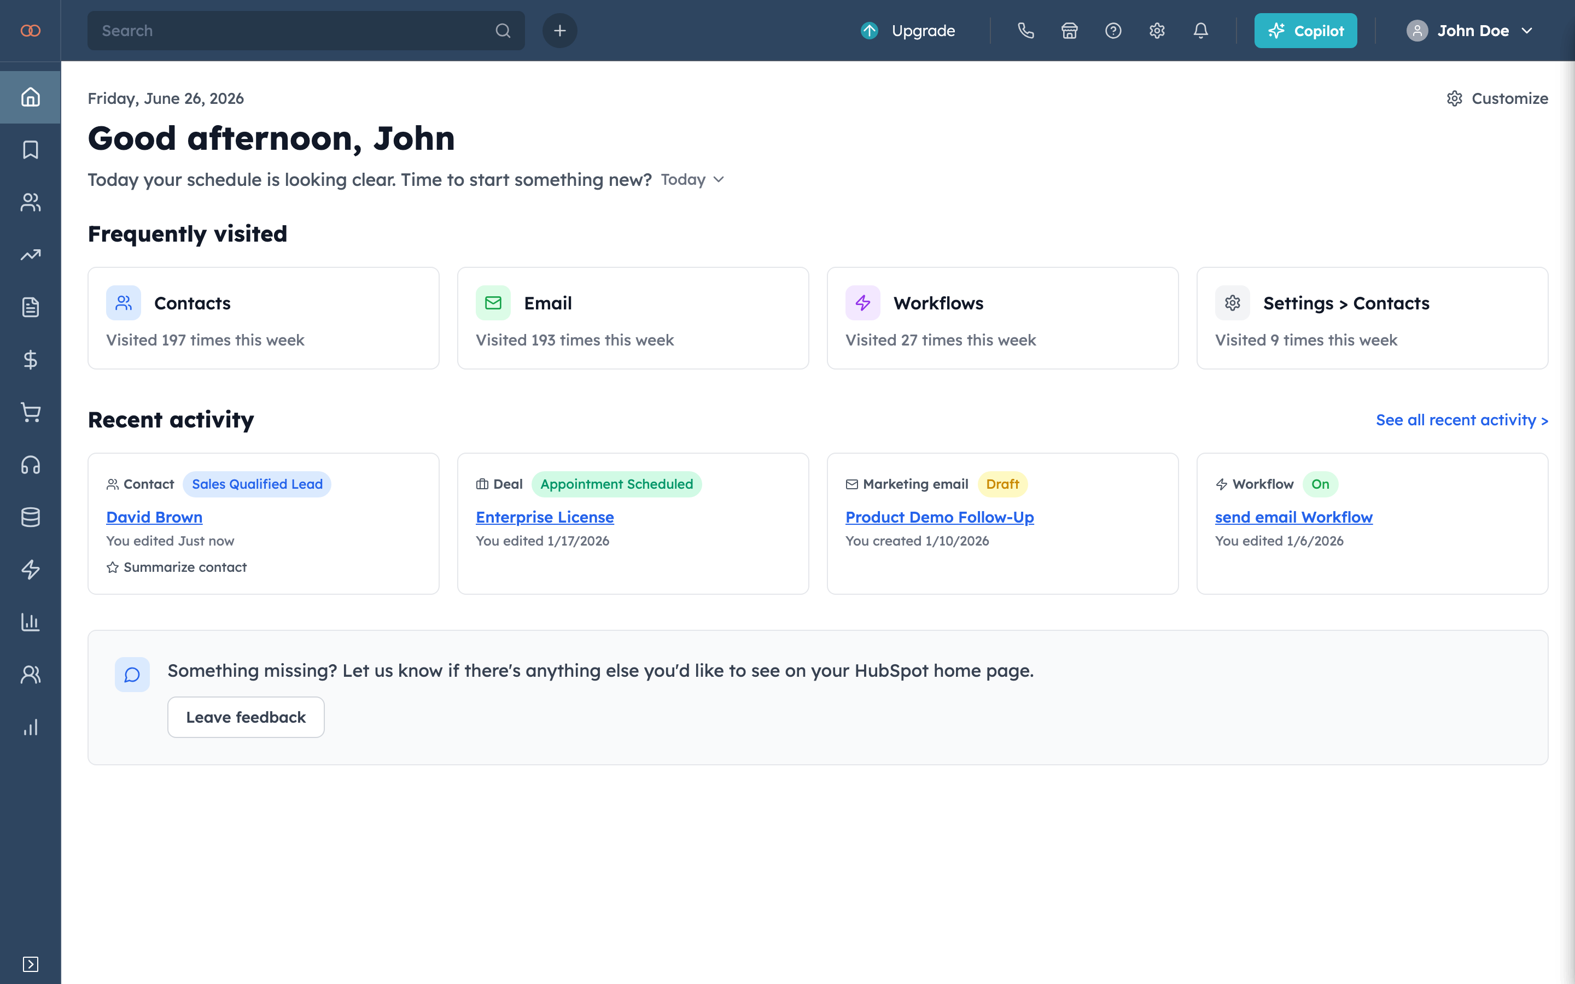This screenshot has width=1575, height=984.
Task: Click the Upgrade label
Action: (x=923, y=31)
